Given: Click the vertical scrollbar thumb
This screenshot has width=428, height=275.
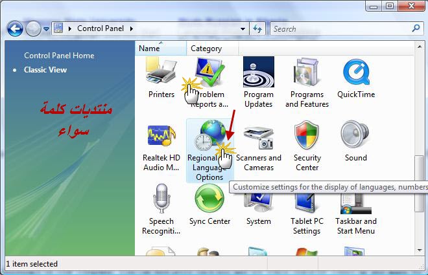Looking at the screenshot, I should [x=419, y=183].
